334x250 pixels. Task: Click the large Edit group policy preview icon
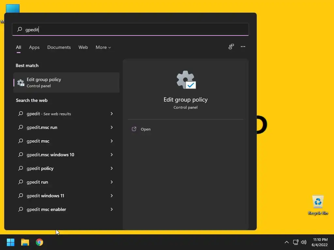(186, 80)
